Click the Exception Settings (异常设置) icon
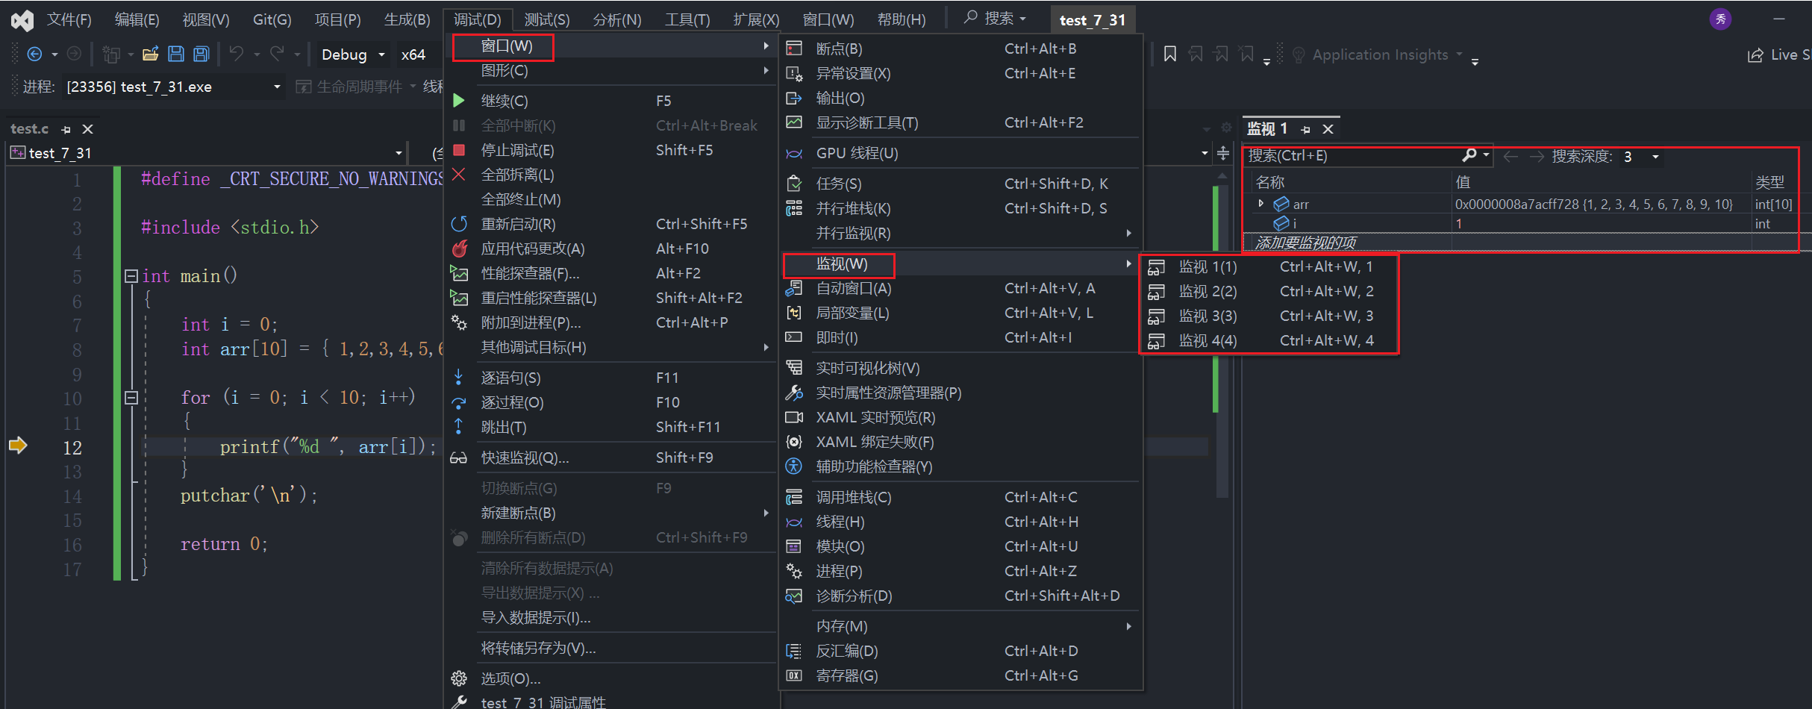Screen dimensions: 1812x709 794,73
